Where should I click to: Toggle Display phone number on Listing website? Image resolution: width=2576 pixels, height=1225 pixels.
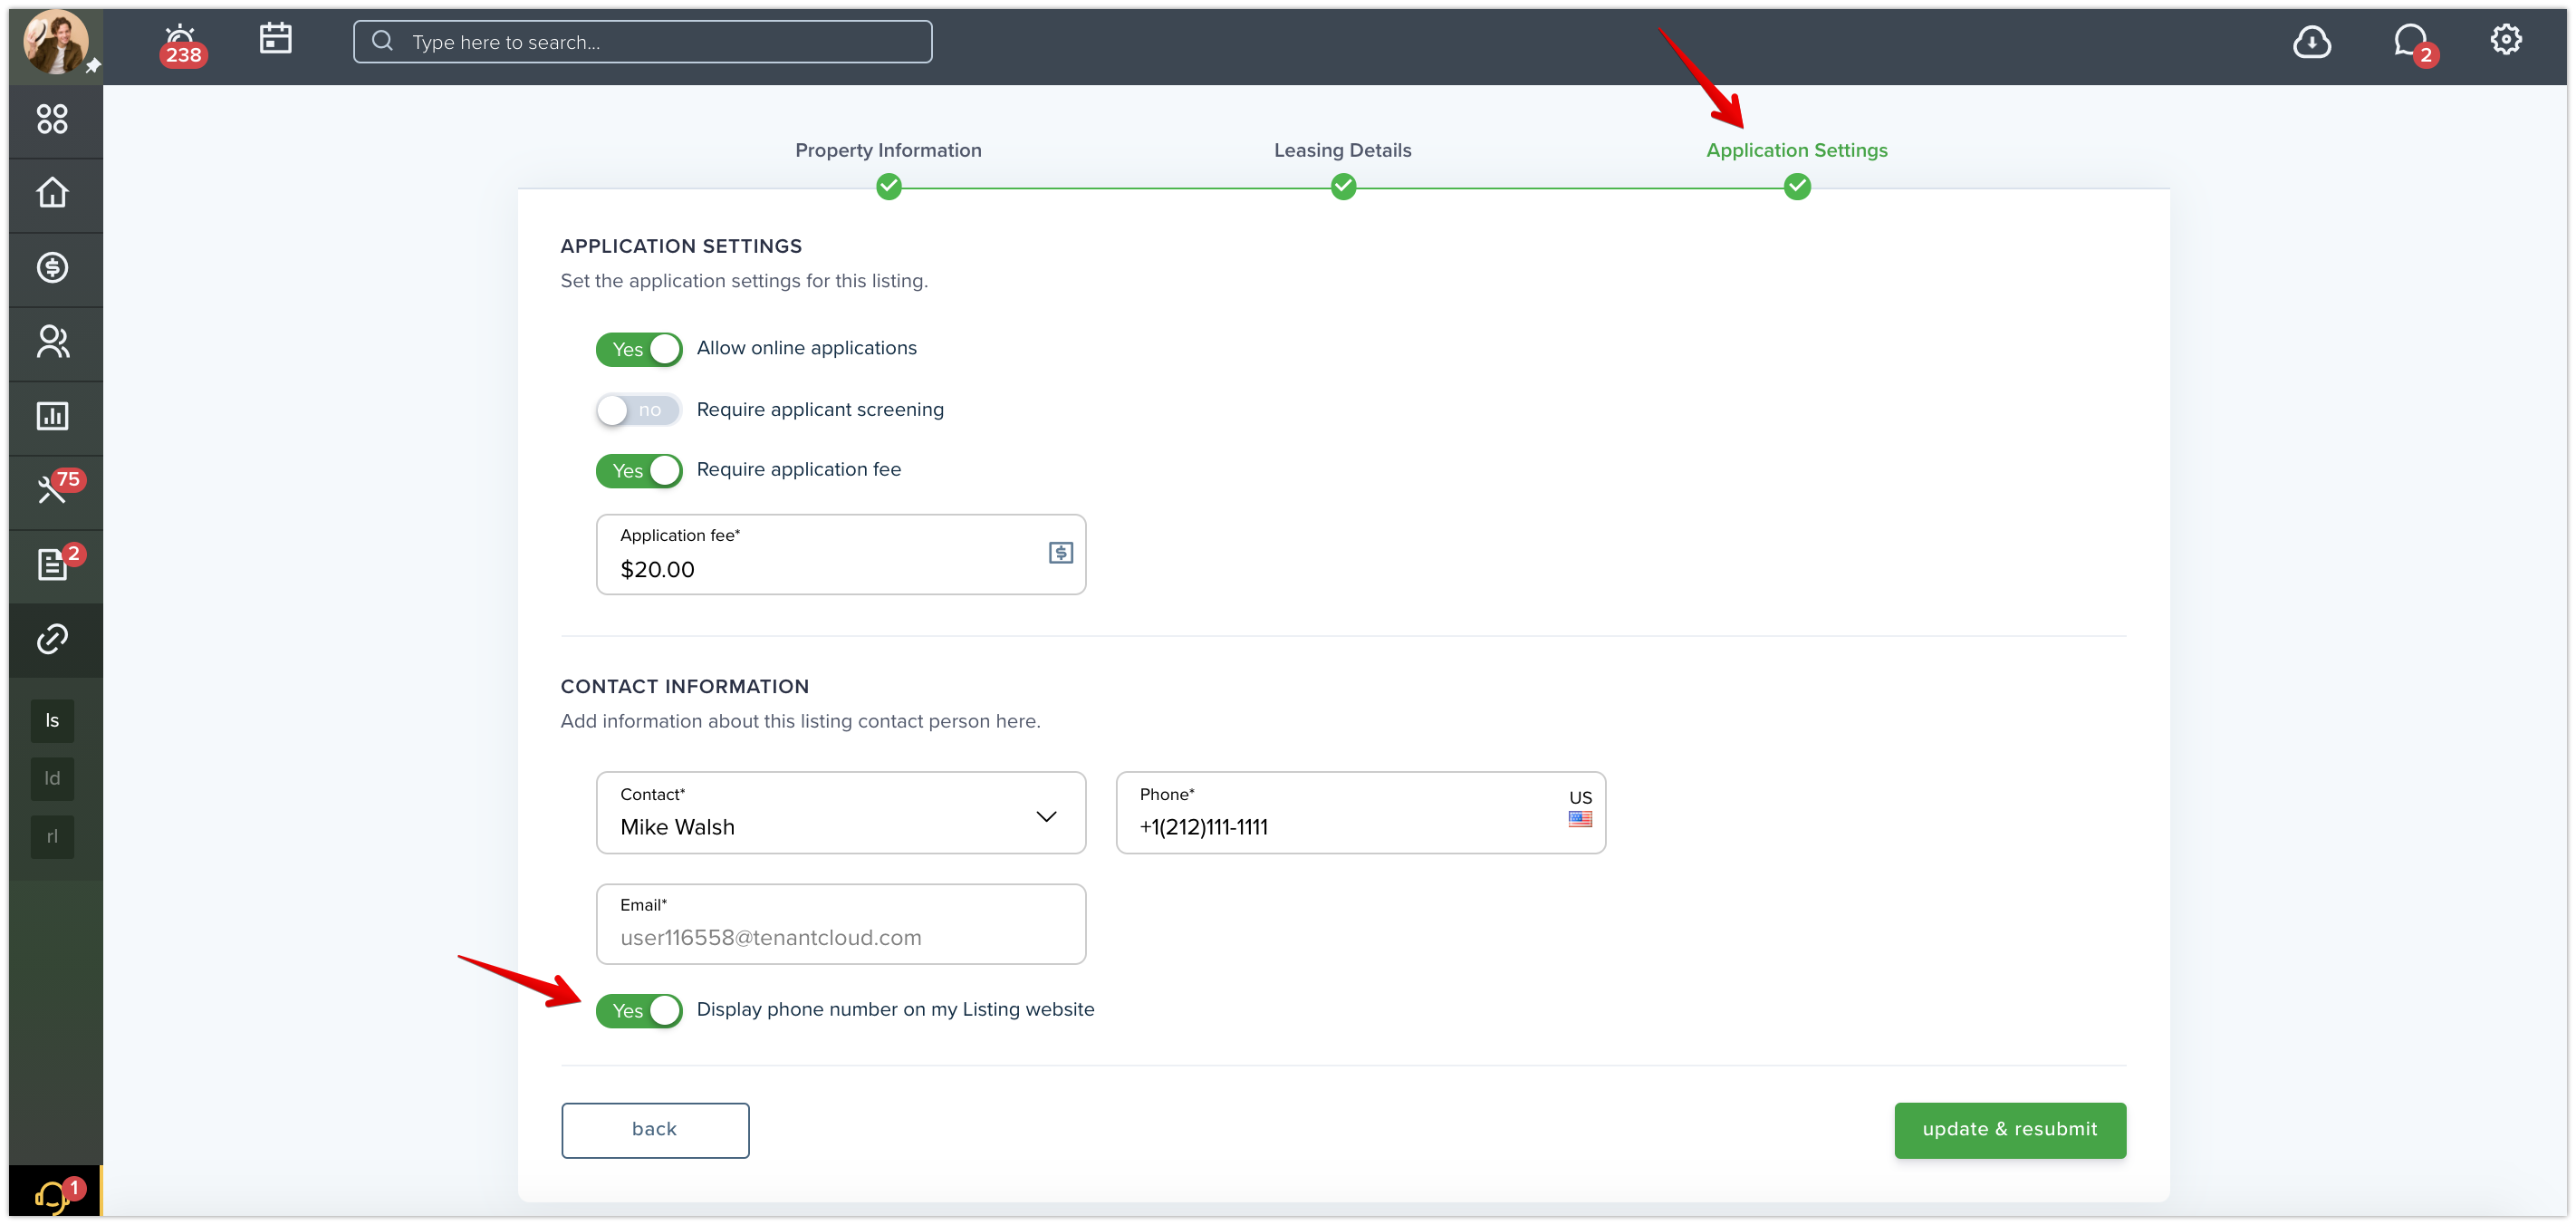coord(638,1011)
